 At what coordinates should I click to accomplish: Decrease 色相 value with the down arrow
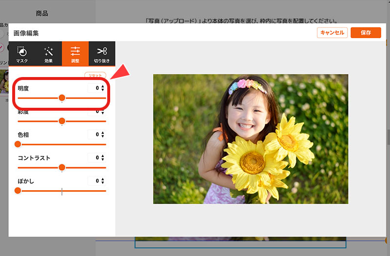point(103,137)
